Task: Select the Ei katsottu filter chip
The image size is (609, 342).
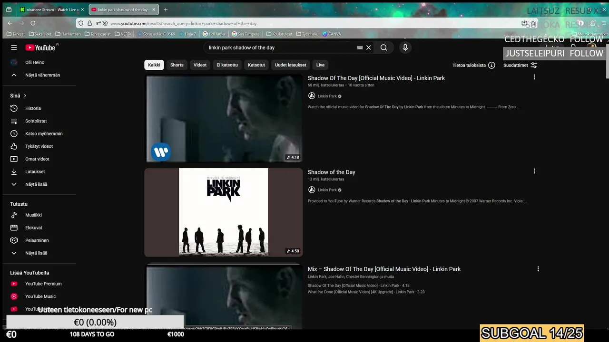Action: coord(227,65)
